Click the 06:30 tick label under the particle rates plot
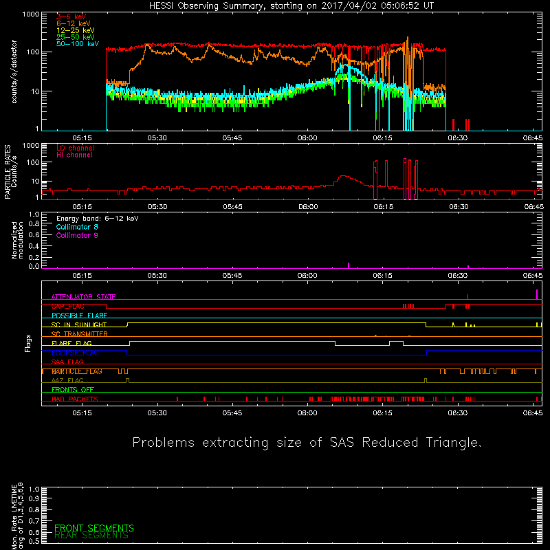The height and width of the screenshot is (550, 550). point(459,207)
